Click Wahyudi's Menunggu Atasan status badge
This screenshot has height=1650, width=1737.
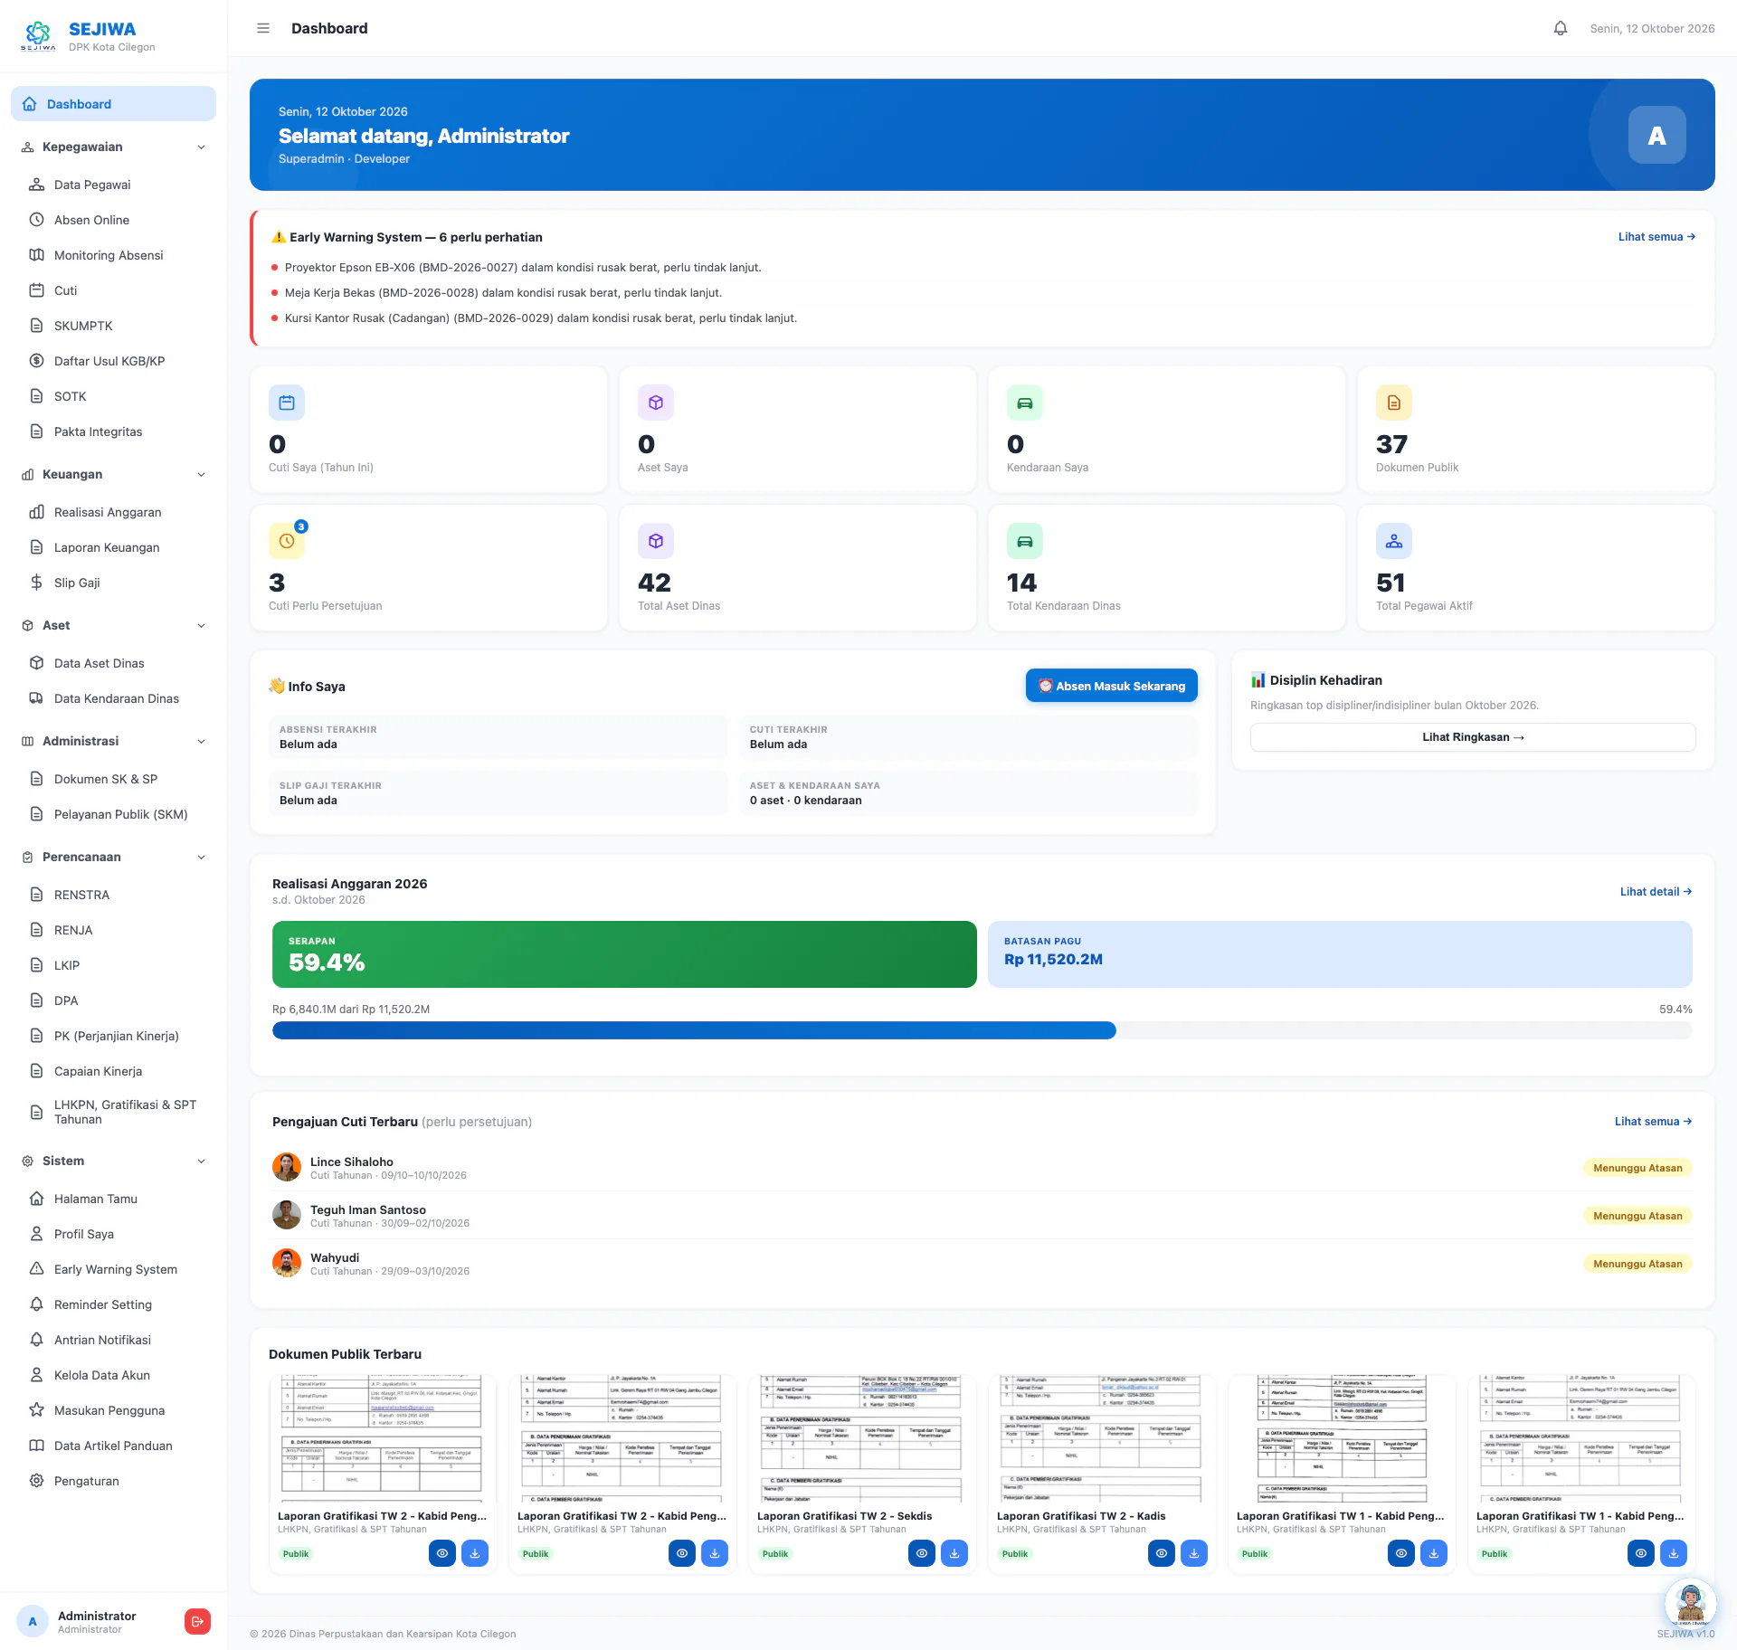click(x=1637, y=1264)
